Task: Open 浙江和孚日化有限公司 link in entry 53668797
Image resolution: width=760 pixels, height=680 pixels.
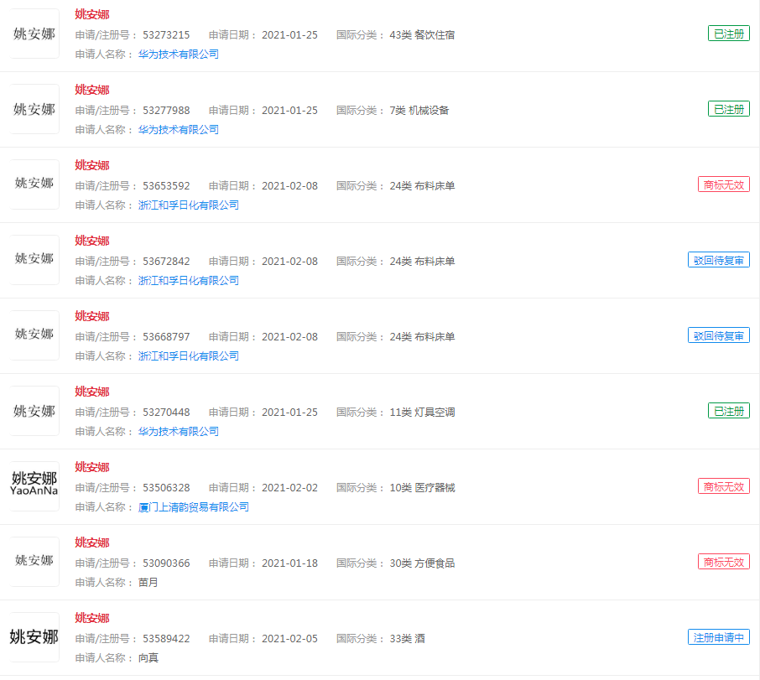Action: click(189, 356)
